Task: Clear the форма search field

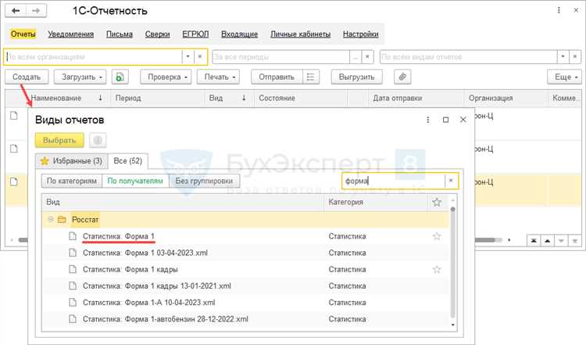Action: [451, 181]
